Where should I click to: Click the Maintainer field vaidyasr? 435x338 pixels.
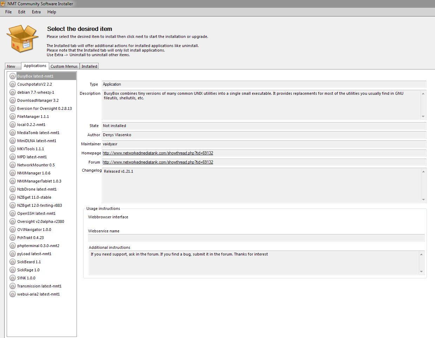click(264, 144)
